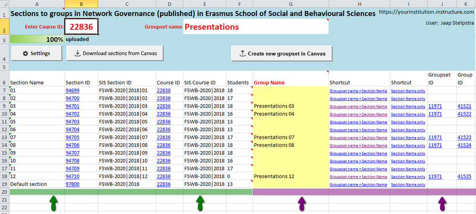Select Group Name cell 'Presentations 12'
The width and height of the screenshot is (476, 214).
point(291,176)
